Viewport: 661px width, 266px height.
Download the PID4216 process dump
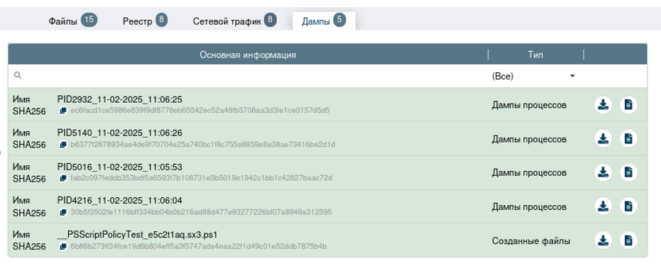click(x=603, y=206)
